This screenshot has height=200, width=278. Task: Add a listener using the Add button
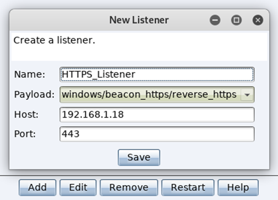pyautogui.click(x=37, y=188)
